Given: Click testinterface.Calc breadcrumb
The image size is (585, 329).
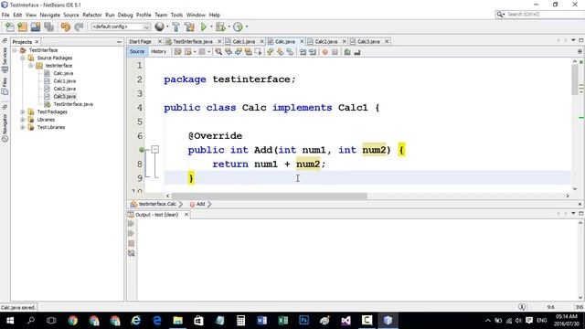Looking at the screenshot, I should 157,204.
